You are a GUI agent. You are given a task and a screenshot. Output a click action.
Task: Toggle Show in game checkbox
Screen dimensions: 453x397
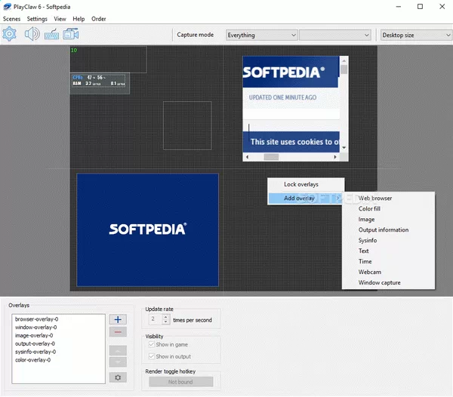[152, 344]
